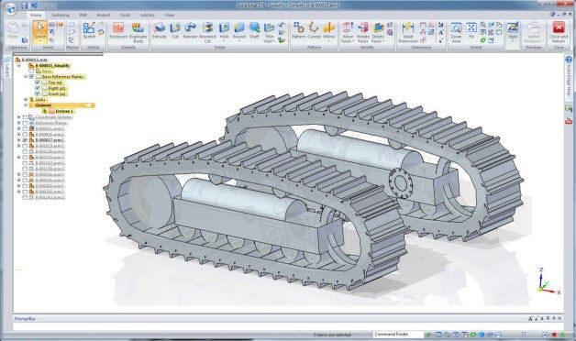Open the Surfacing ribbon tab
This screenshot has height=341, width=576.
coord(61,15)
